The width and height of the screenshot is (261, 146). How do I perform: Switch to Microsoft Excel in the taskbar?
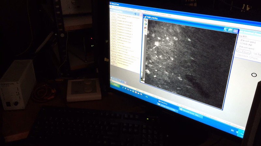pos(191,113)
